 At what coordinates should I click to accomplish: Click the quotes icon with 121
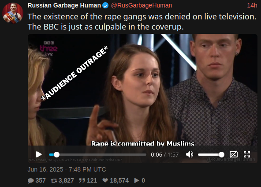tap(82, 180)
